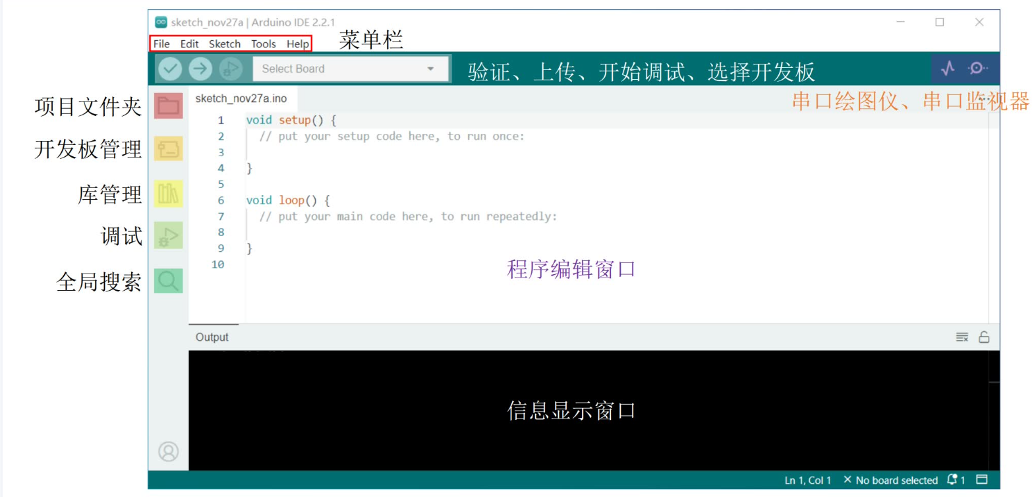Select the sketch_nov27a.ino tab
Screen dimensions: 1036x497
click(241, 99)
